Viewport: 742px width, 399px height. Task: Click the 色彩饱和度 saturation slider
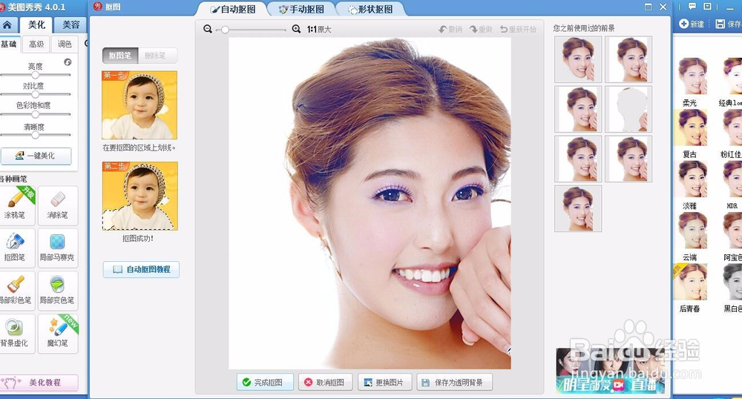[x=36, y=114]
